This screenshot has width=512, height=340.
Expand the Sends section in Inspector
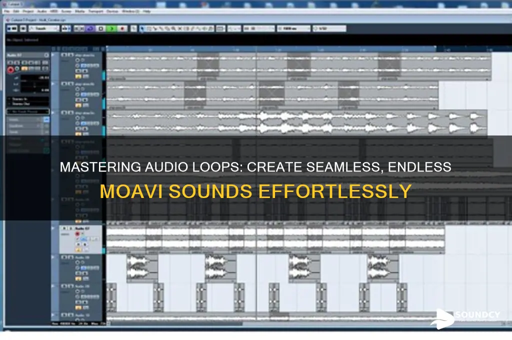pos(25,131)
